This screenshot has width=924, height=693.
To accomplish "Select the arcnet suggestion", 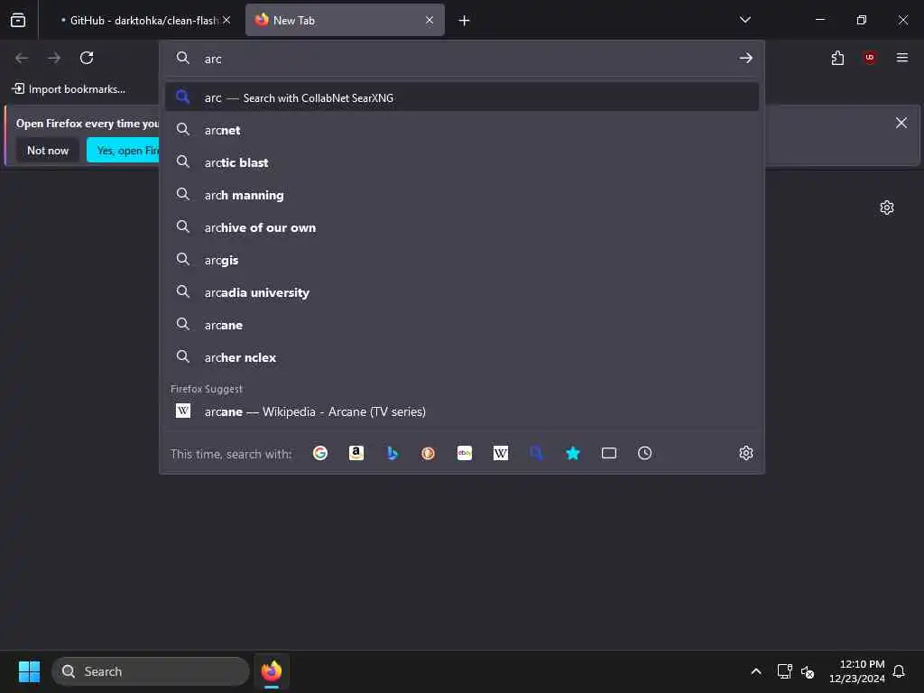I will point(462,130).
